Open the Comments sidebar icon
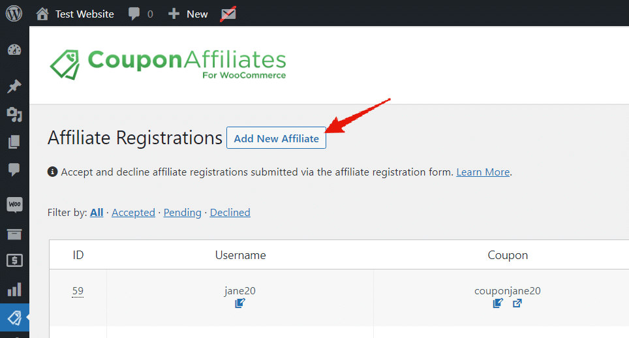This screenshot has height=338, width=629. pyautogui.click(x=14, y=169)
